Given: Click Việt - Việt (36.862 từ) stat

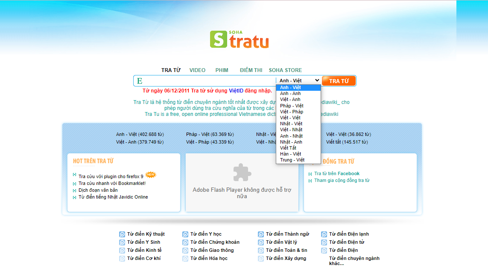Looking at the screenshot, I should pos(348,135).
